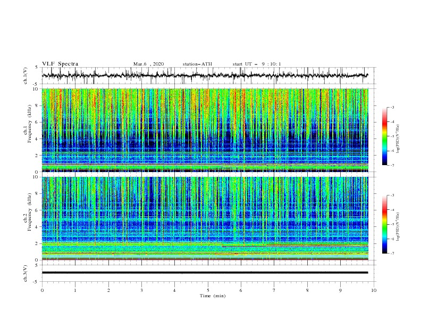Click the 'start UT = 9:10:1' label

(x=257, y=64)
